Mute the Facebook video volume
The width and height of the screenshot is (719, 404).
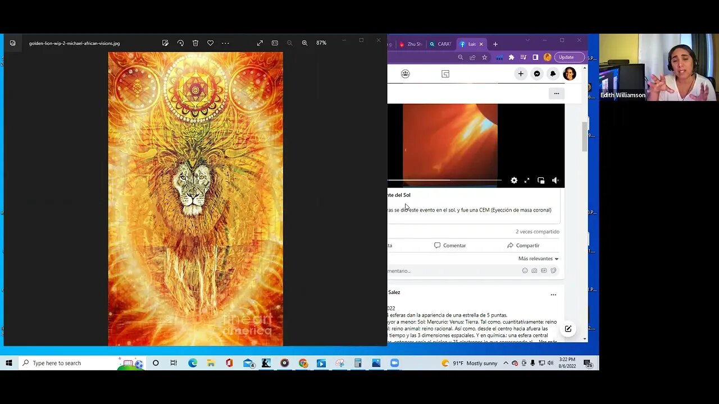coord(556,180)
